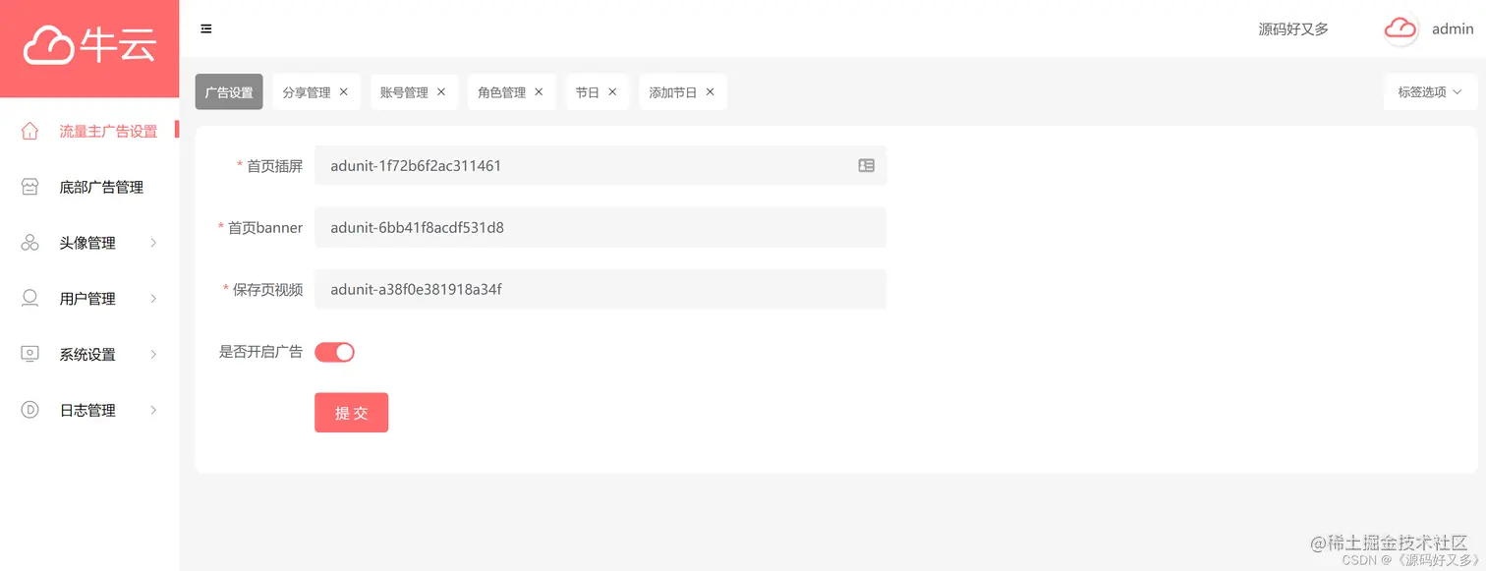Screen dimensions: 1486x571
Task: Toggle the 是否开启广告 switch
Action: pyautogui.click(x=334, y=352)
